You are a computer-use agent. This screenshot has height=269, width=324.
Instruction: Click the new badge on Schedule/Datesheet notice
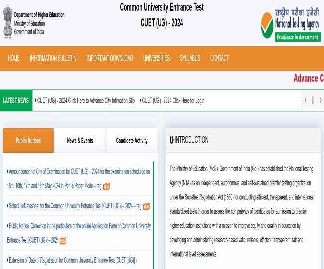click(146, 206)
